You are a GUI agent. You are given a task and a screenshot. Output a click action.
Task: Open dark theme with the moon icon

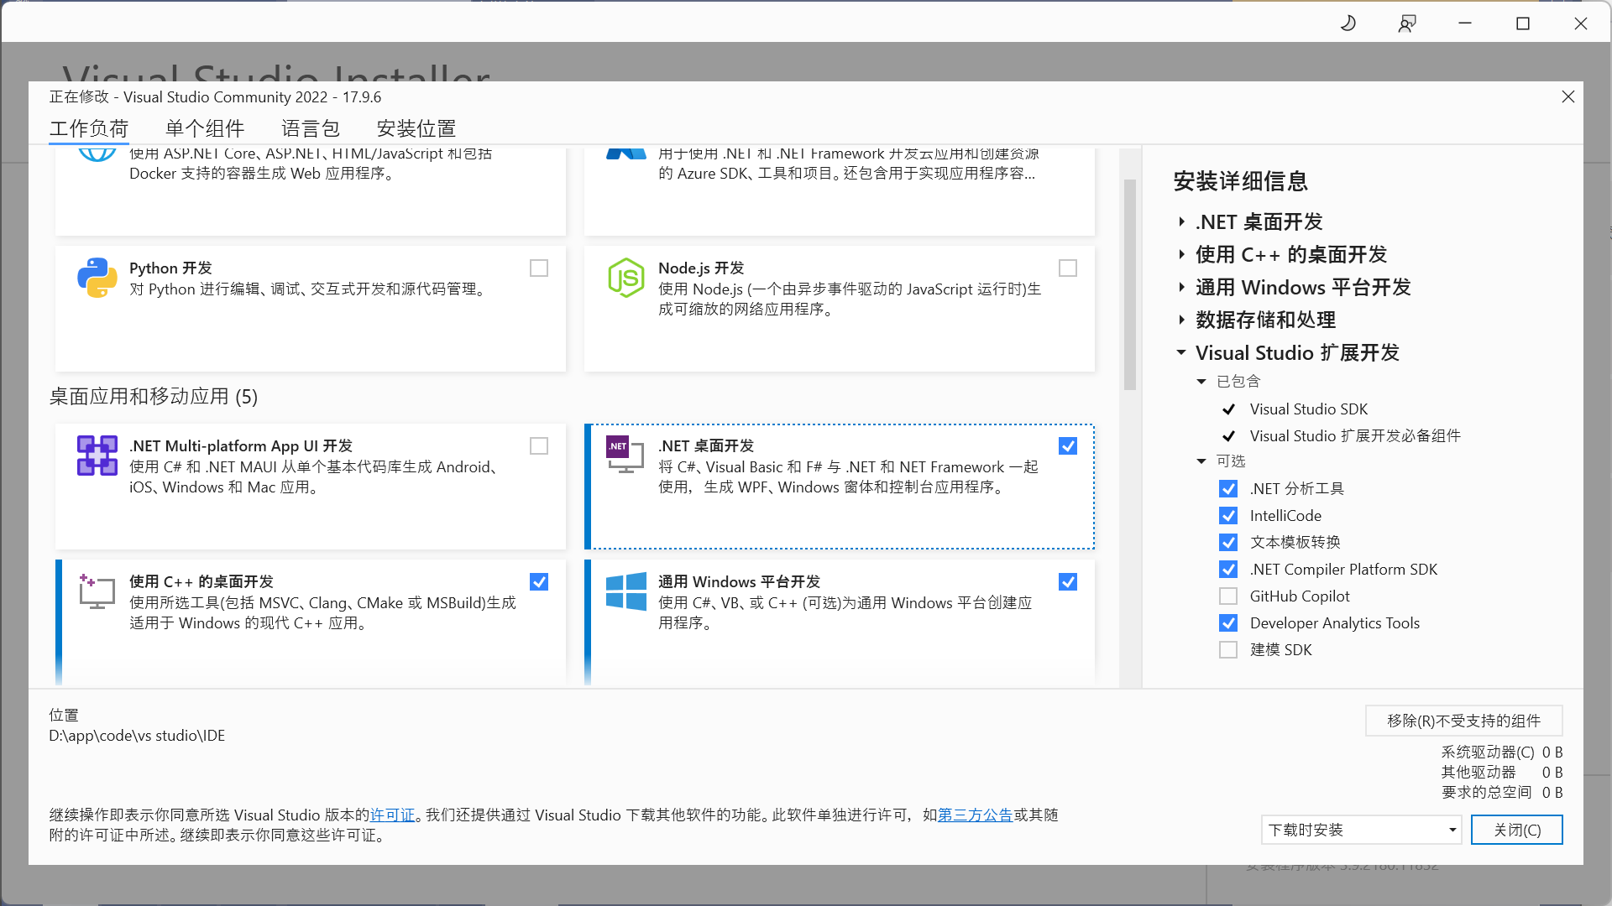point(1348,23)
